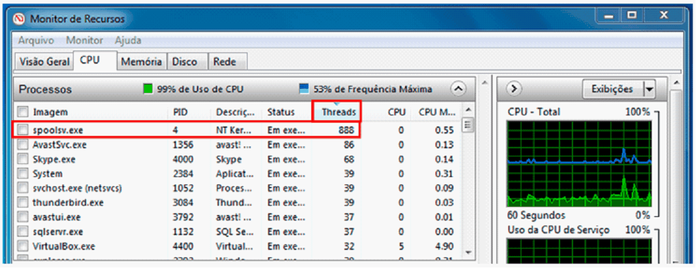The image size is (696, 268).
Task: Tick the checkbox beside AvastSvc.exe
Action: 23,145
